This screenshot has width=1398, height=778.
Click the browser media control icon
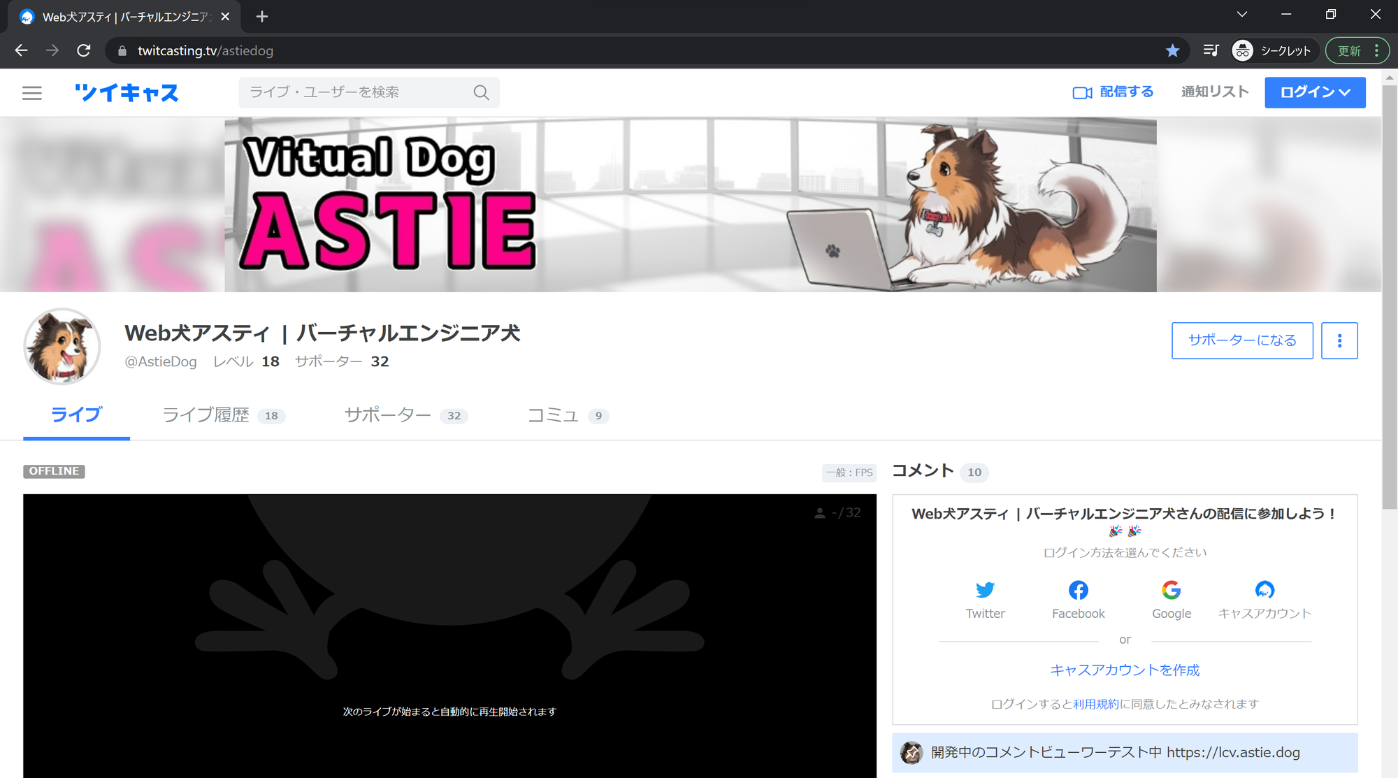[x=1211, y=50]
